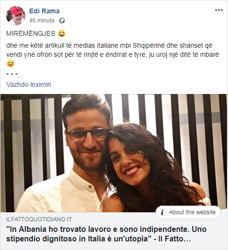228x250 pixels.
Task: Click the grey link preview footer area
Action: [114, 230]
